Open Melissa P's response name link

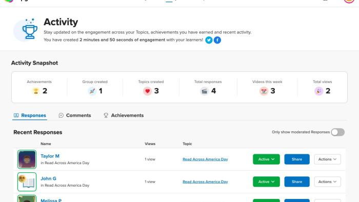[x=51, y=200]
